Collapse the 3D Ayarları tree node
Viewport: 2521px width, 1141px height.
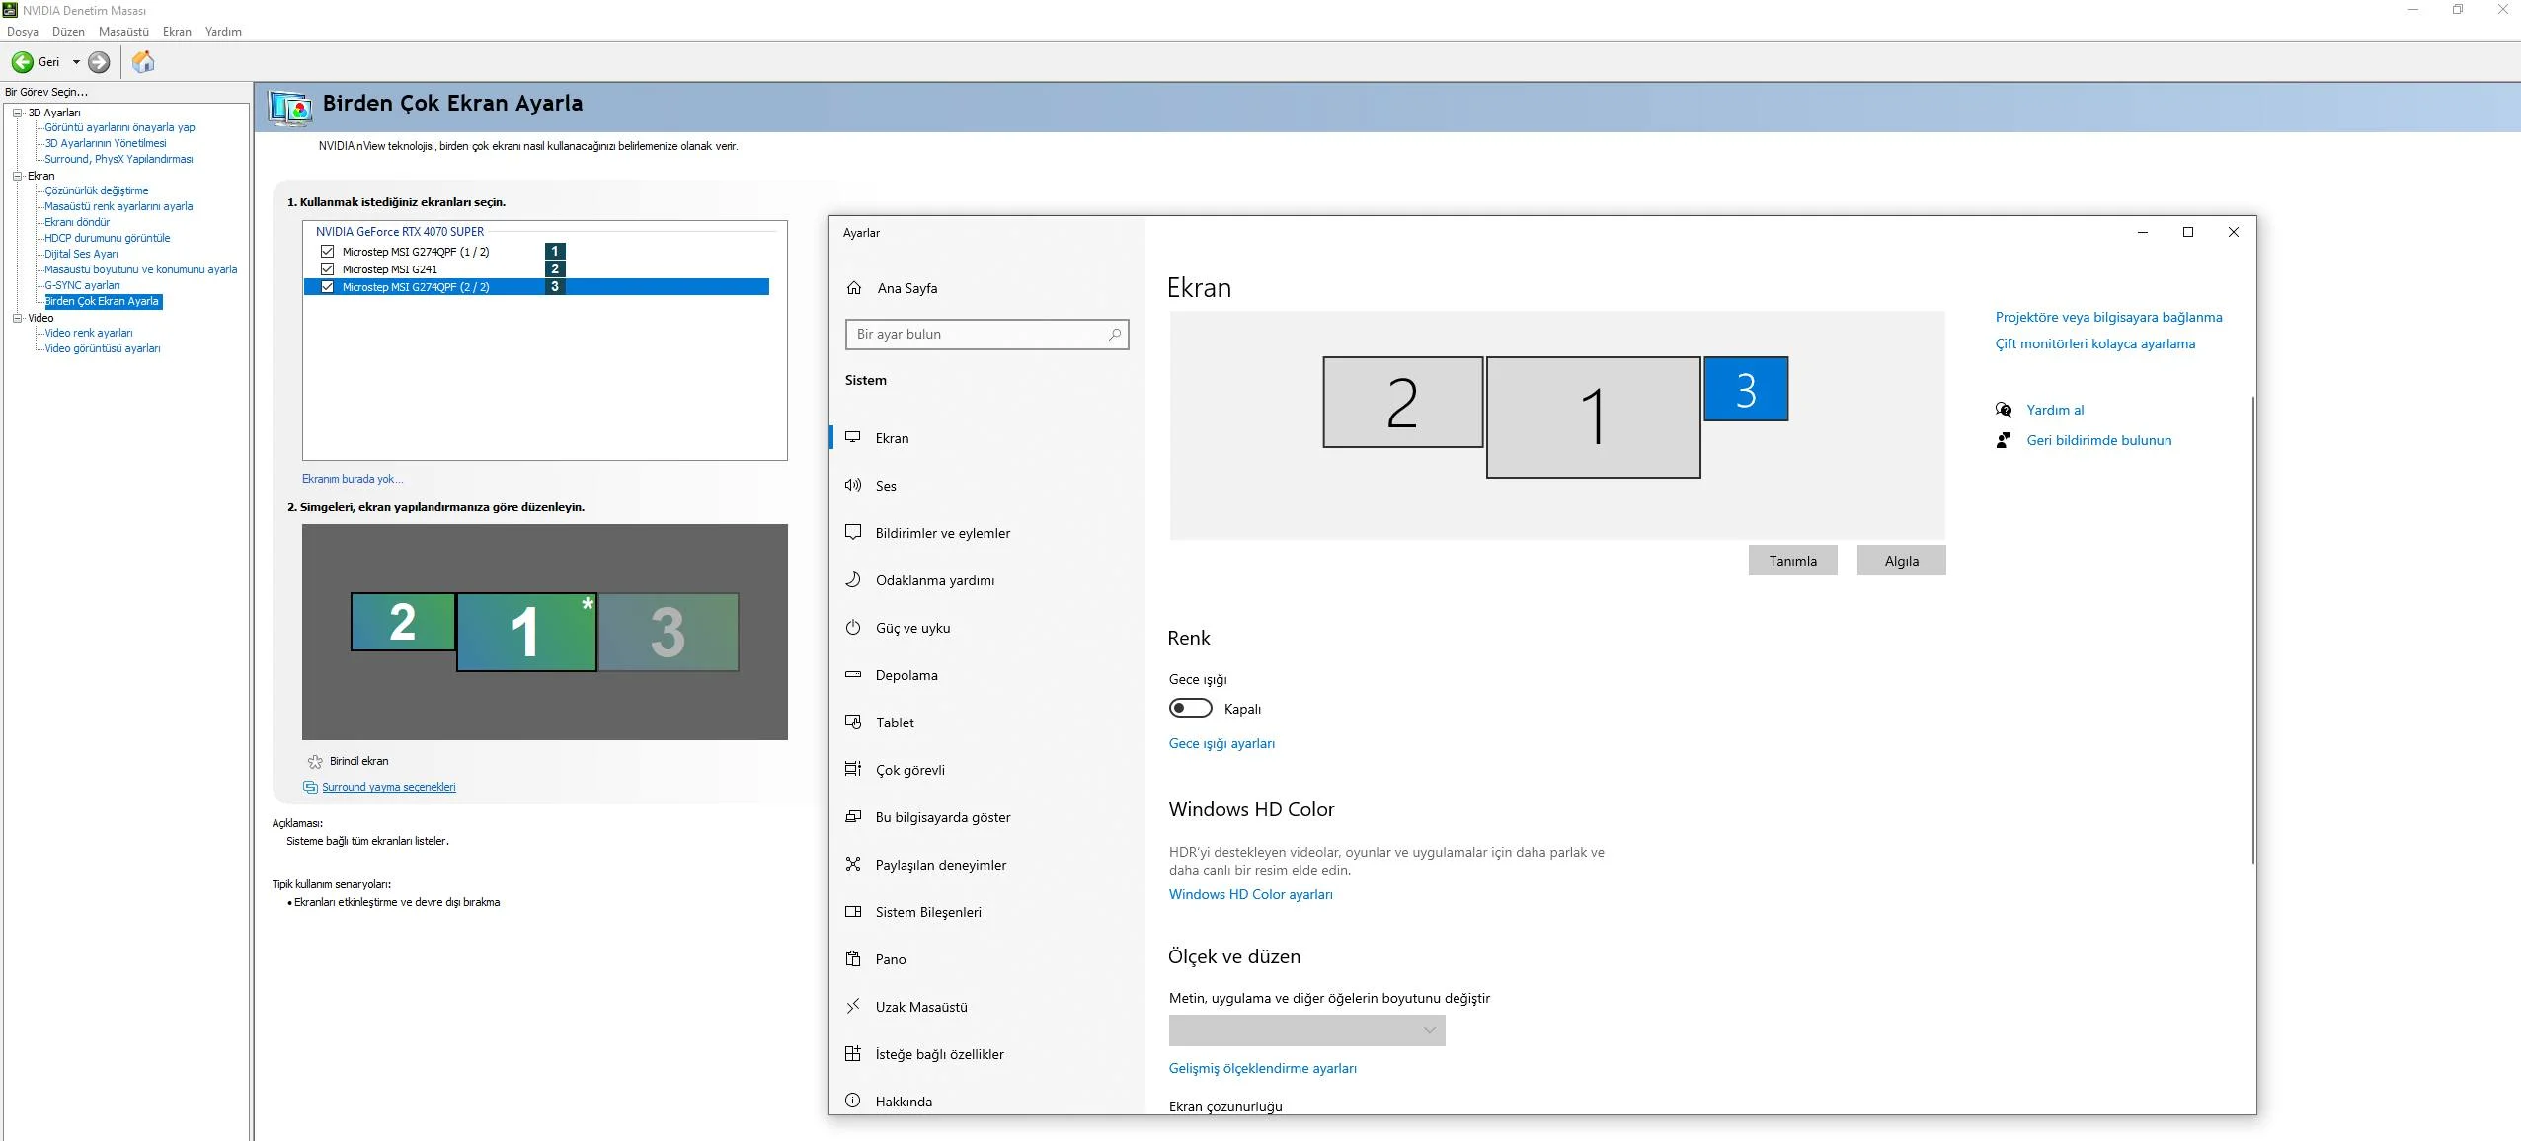17,113
